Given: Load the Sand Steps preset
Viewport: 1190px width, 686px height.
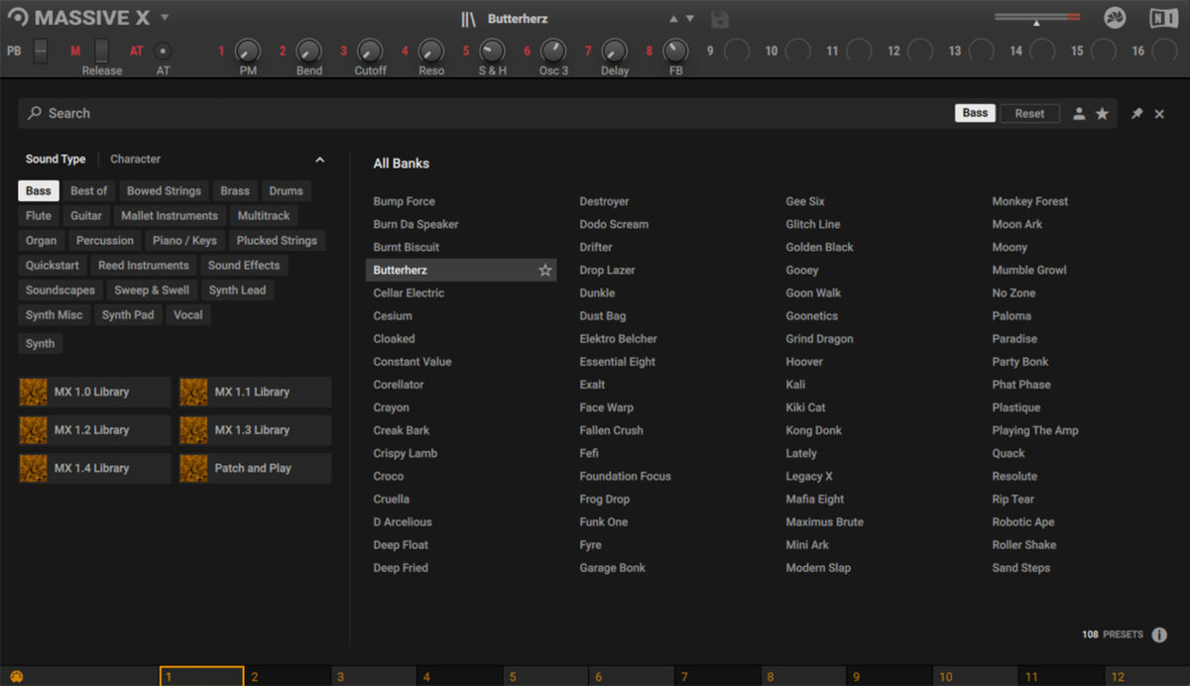Looking at the screenshot, I should (x=1021, y=568).
